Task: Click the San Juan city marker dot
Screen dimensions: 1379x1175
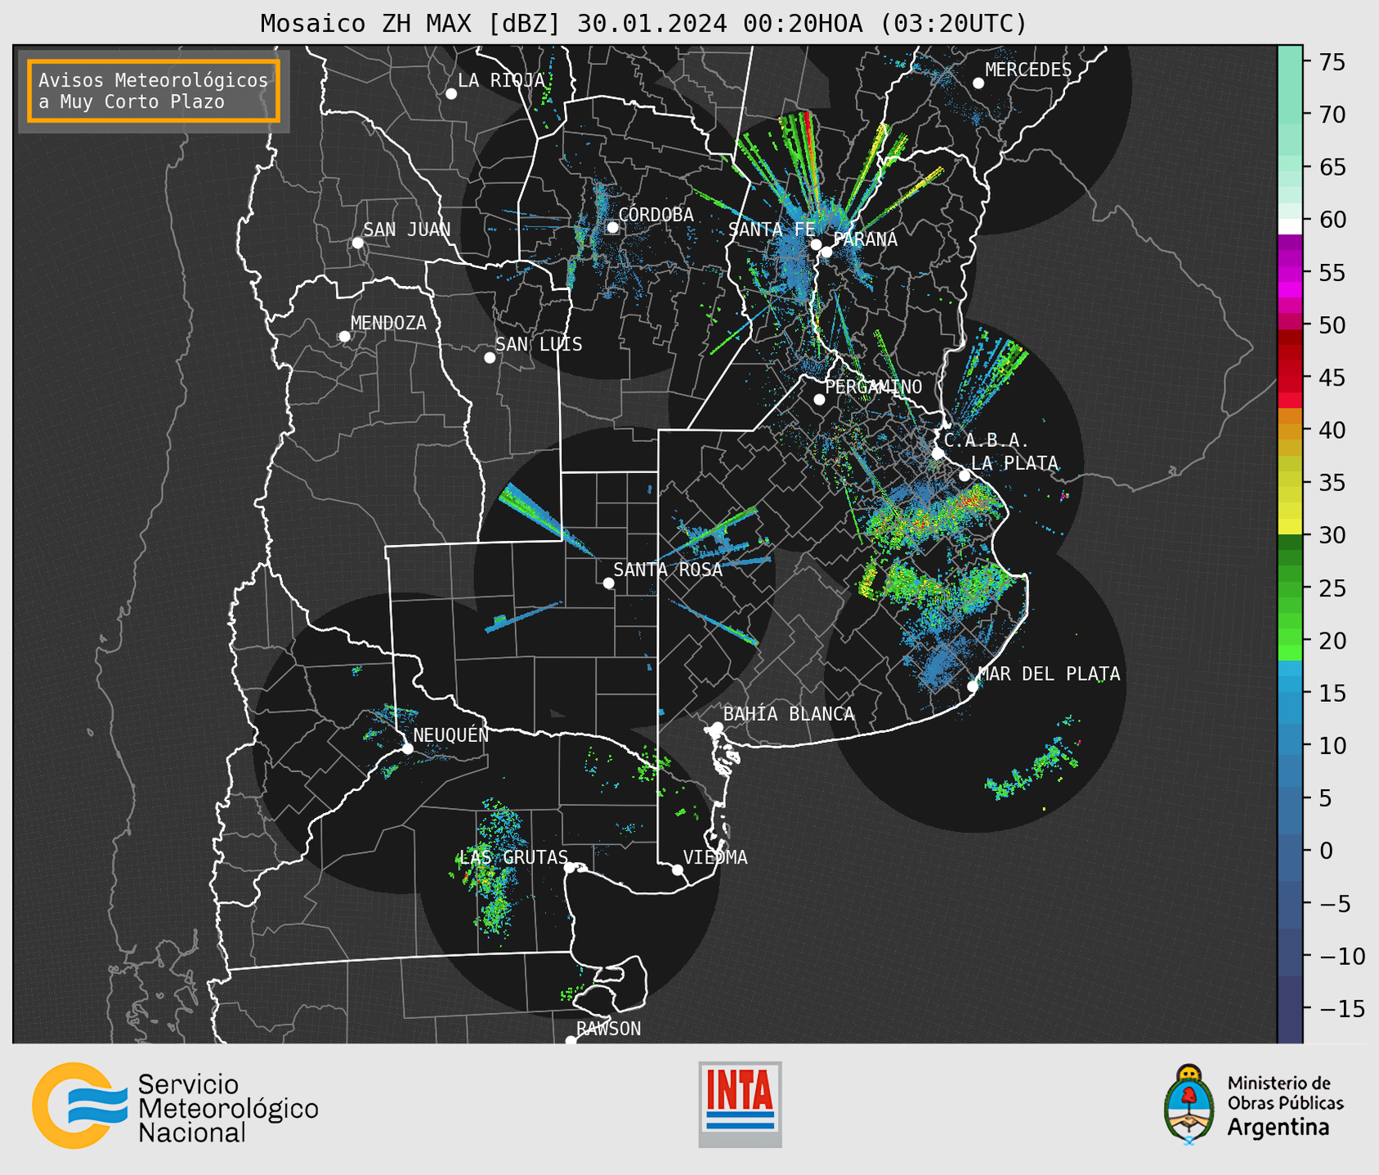Action: click(357, 243)
